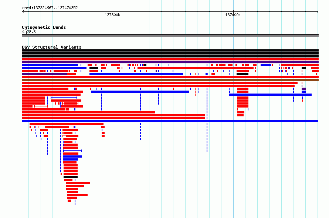Select the gray 4q28.3 cytogenetic band bar
The height and width of the screenshot is (218, 329).
pos(170,36)
